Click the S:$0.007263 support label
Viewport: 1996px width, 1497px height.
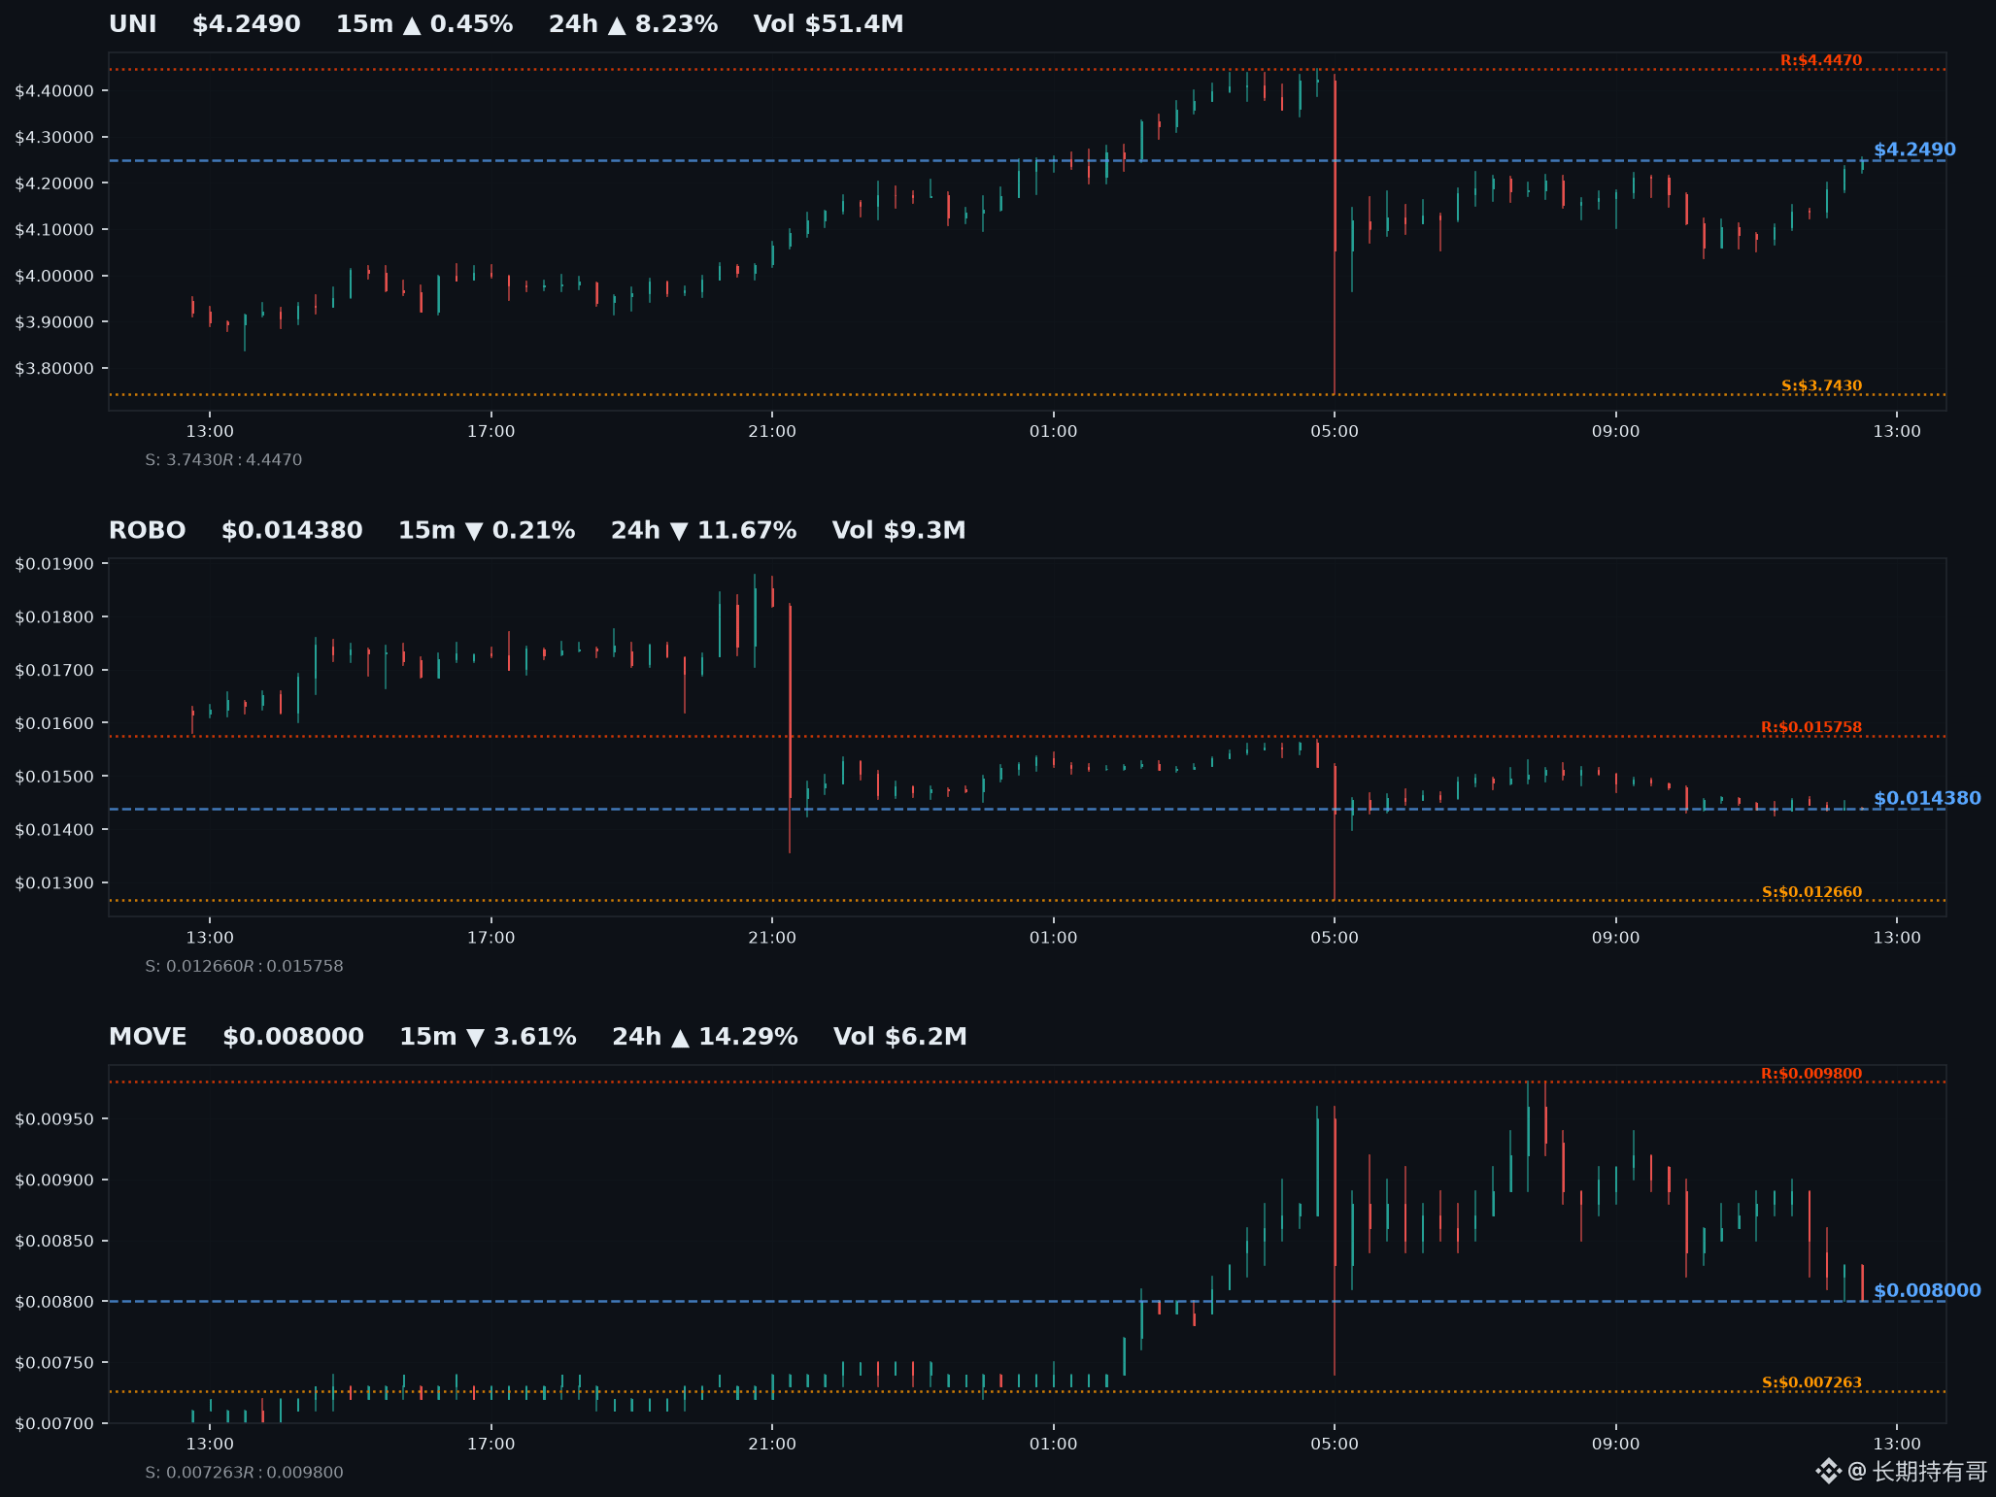(x=1812, y=1382)
